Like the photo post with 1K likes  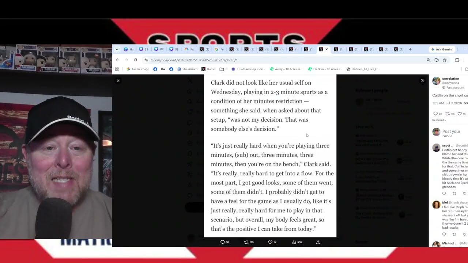(x=272, y=242)
